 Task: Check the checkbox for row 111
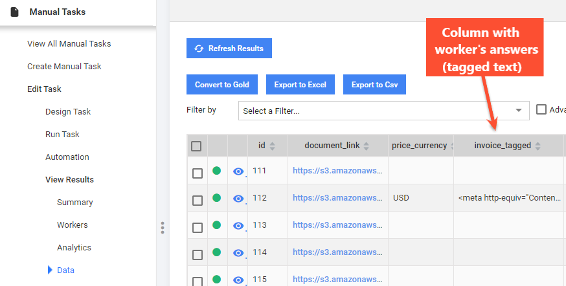pyautogui.click(x=198, y=173)
